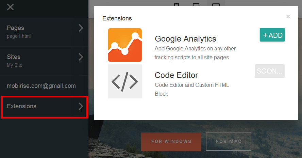Switch to desktop preview icon
The image size is (302, 158).
click(x=216, y=4)
